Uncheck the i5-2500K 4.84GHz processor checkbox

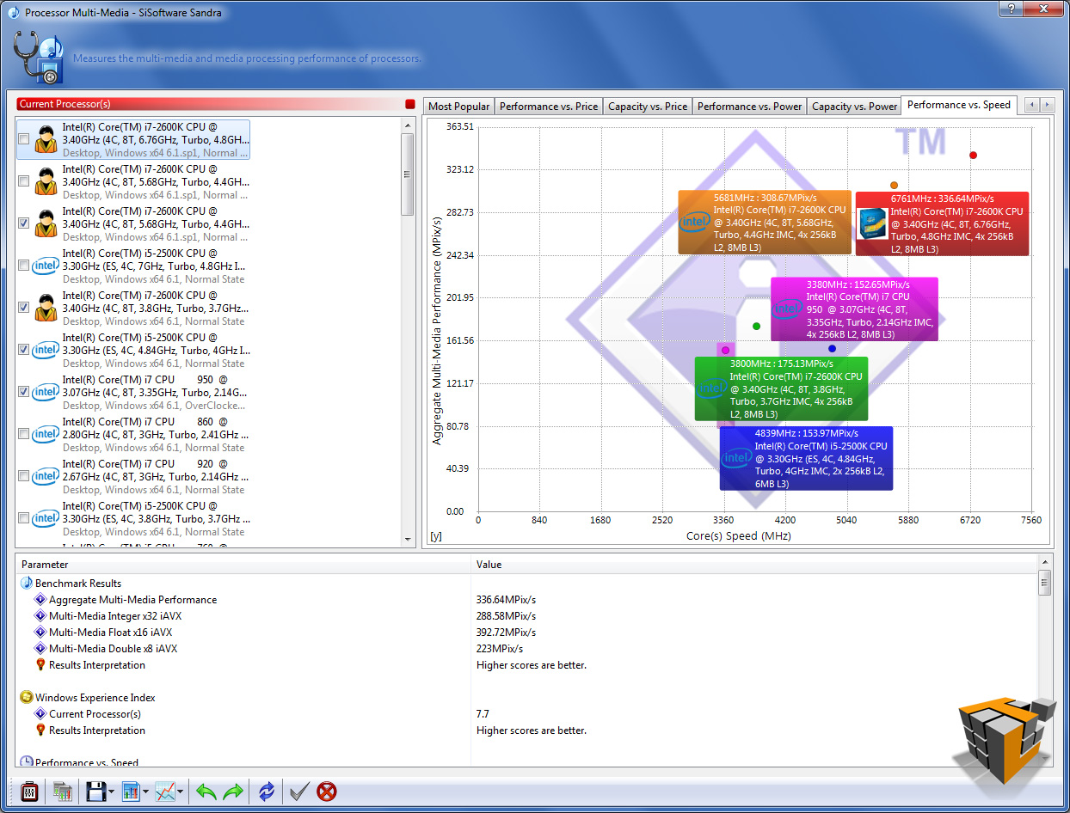(23, 350)
